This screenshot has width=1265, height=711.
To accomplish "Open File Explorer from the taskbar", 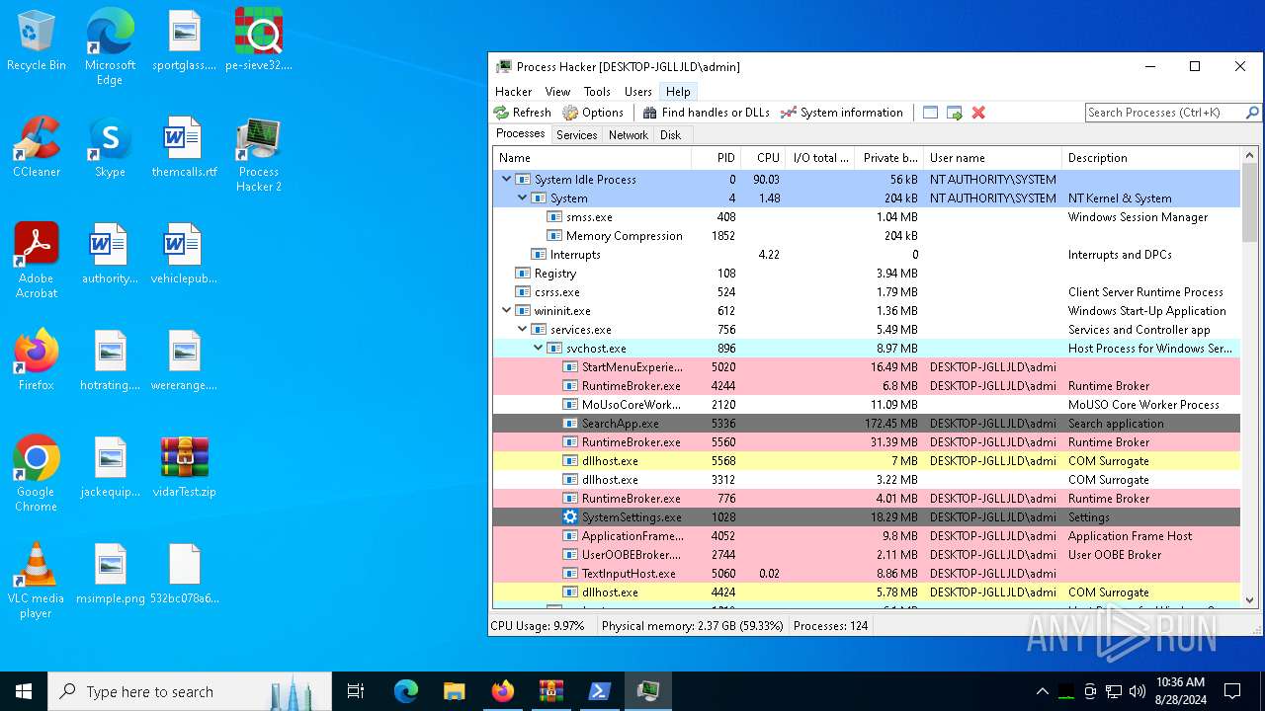I will tap(454, 691).
